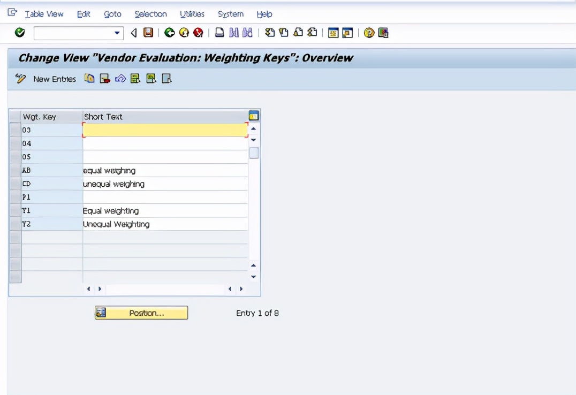576x395 pixels.
Task: Toggle Display/Change mode with pencil icon
Action: pos(20,78)
